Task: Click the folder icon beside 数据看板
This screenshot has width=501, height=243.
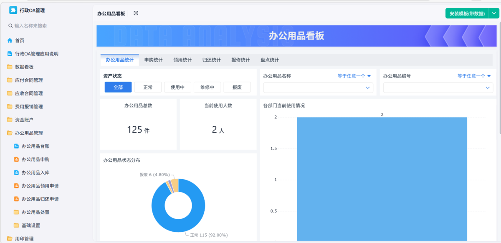Action: pyautogui.click(x=9, y=67)
